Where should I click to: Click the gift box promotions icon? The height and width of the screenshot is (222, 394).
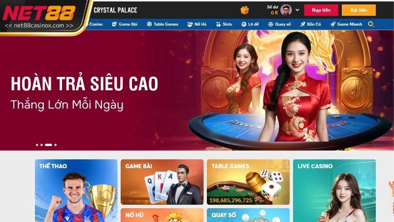(244, 10)
